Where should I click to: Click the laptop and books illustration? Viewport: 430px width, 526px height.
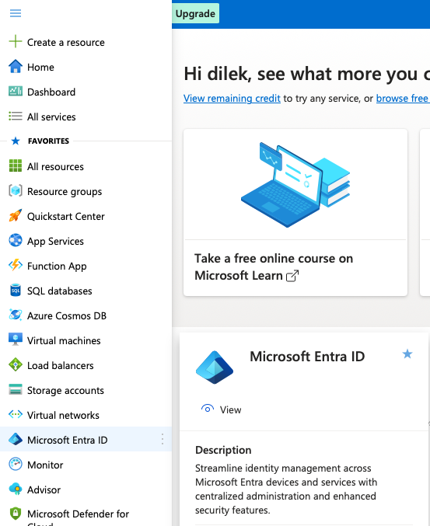click(x=295, y=185)
